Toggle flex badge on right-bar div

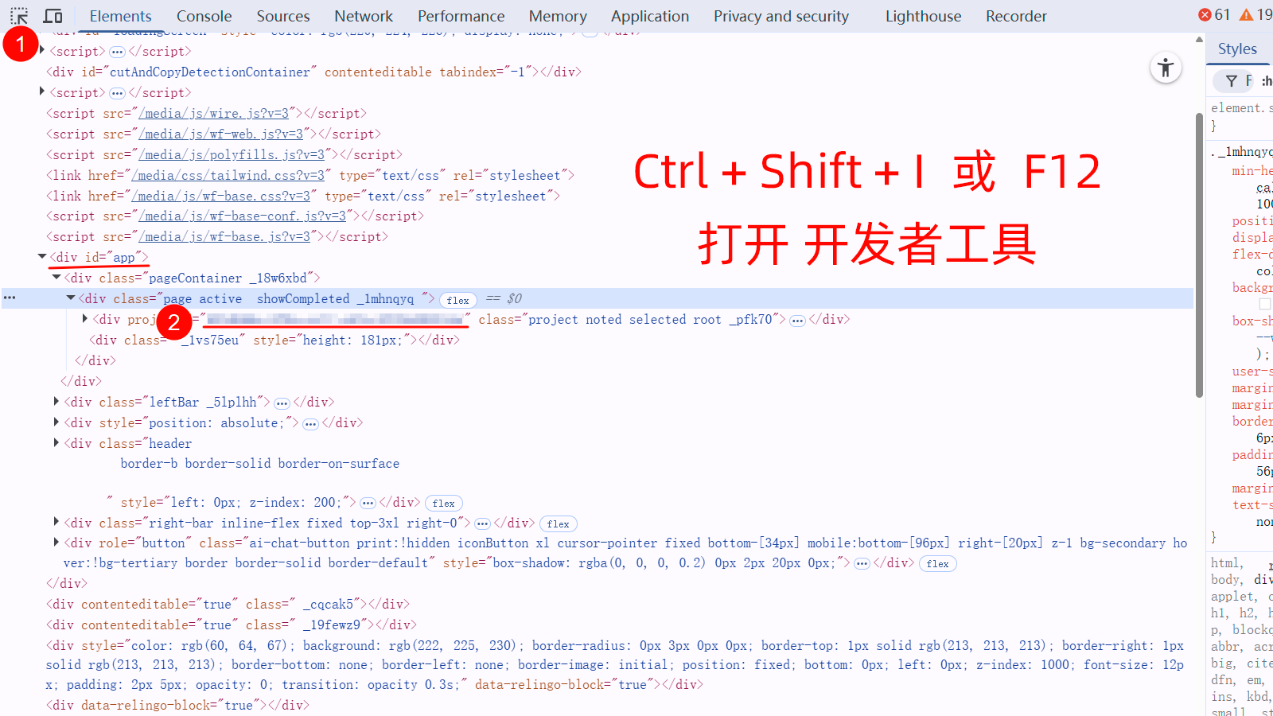click(x=559, y=524)
